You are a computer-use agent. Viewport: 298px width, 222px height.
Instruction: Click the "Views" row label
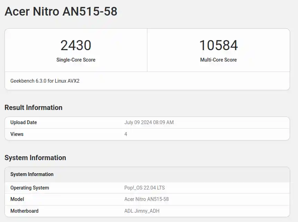pyautogui.click(x=17, y=134)
